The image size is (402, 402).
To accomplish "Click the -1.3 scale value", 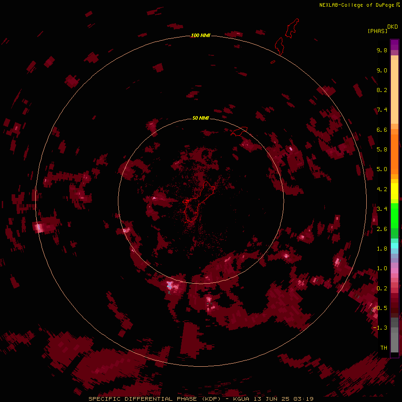I will pyautogui.click(x=381, y=328).
